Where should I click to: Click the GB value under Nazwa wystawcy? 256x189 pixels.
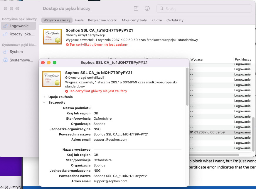tap(96, 155)
